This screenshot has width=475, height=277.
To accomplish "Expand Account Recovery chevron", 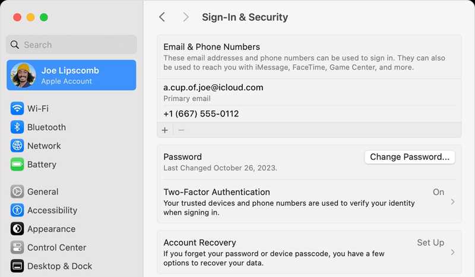I will click(452, 252).
